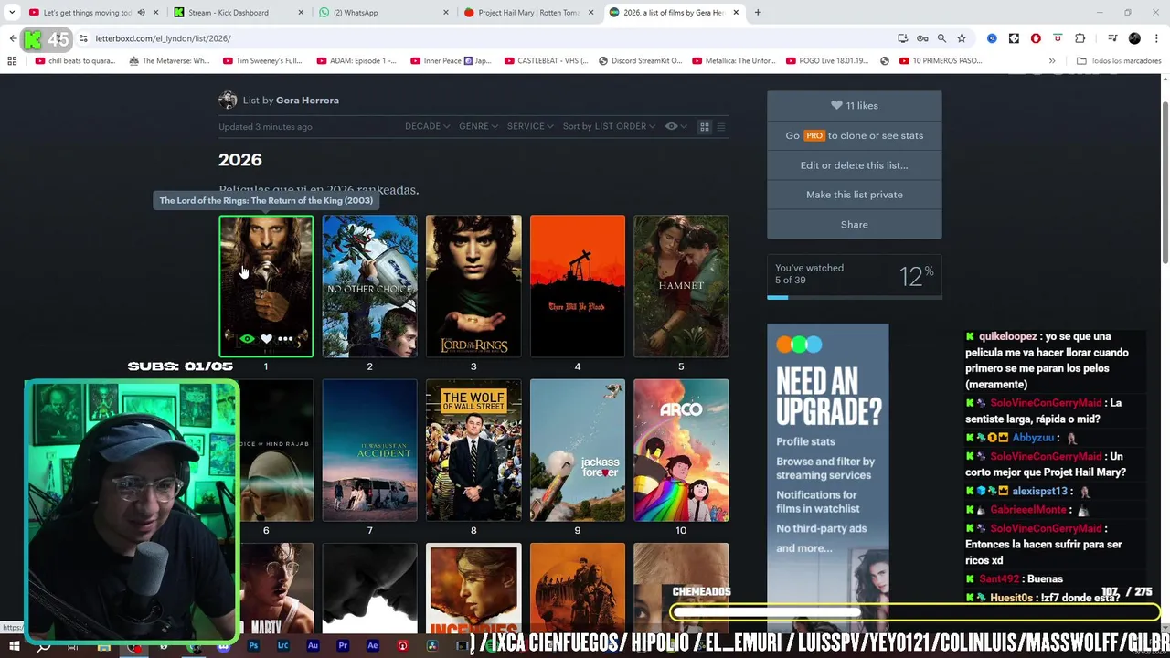Open 'chill beats to quara...' bookmark
The width and height of the screenshot is (1170, 658).
(x=76, y=61)
